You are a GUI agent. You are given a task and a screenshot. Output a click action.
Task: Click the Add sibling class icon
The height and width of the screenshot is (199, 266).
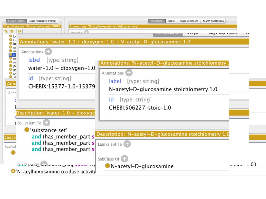pos(12,31)
